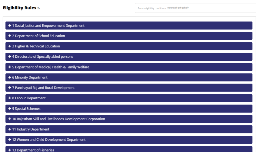Image resolution: width=256 pixels, height=152 pixels.
Task: Click plus icon for Medical, Health & Family Welfare
Action: pyautogui.click(x=10, y=67)
